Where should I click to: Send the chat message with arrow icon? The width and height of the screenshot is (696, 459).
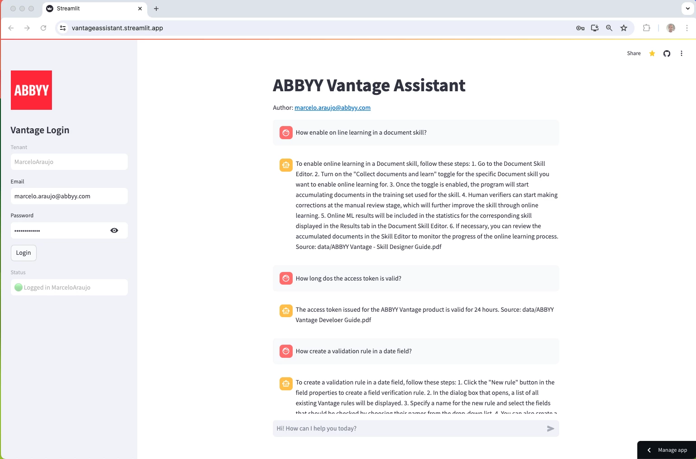(551, 428)
